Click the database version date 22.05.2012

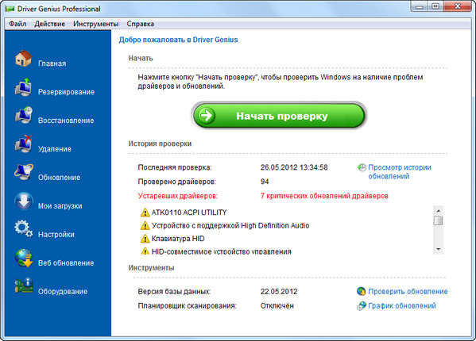click(279, 291)
